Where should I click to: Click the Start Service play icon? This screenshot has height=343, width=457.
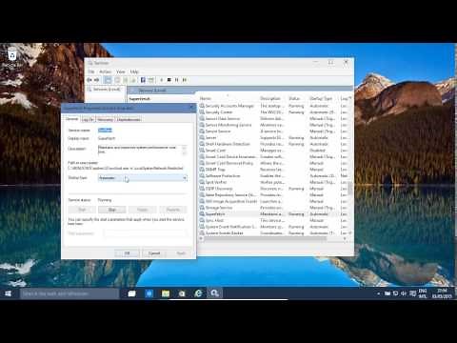pyautogui.click(x=162, y=80)
